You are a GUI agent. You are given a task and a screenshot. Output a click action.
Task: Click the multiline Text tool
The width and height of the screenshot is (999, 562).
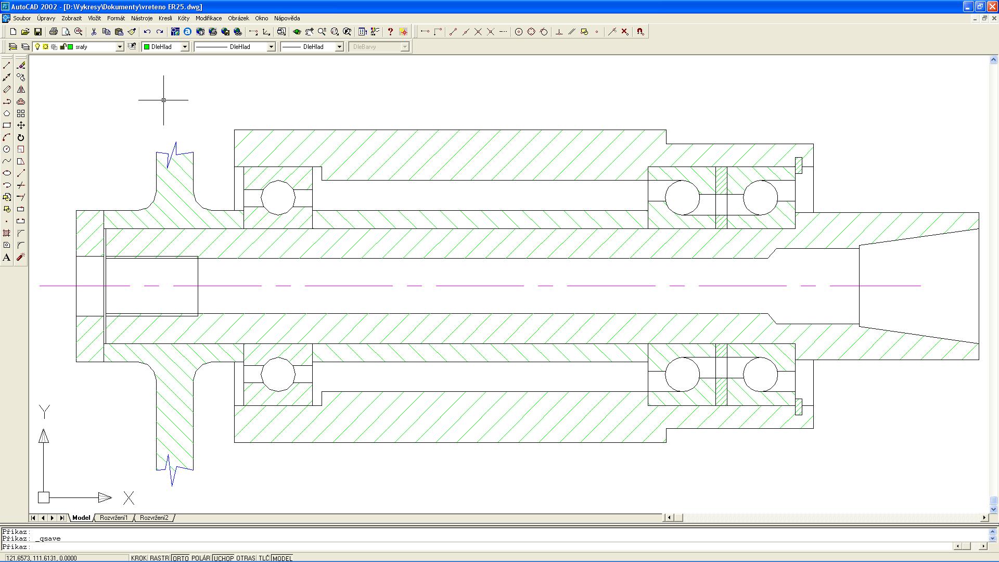pos(7,257)
